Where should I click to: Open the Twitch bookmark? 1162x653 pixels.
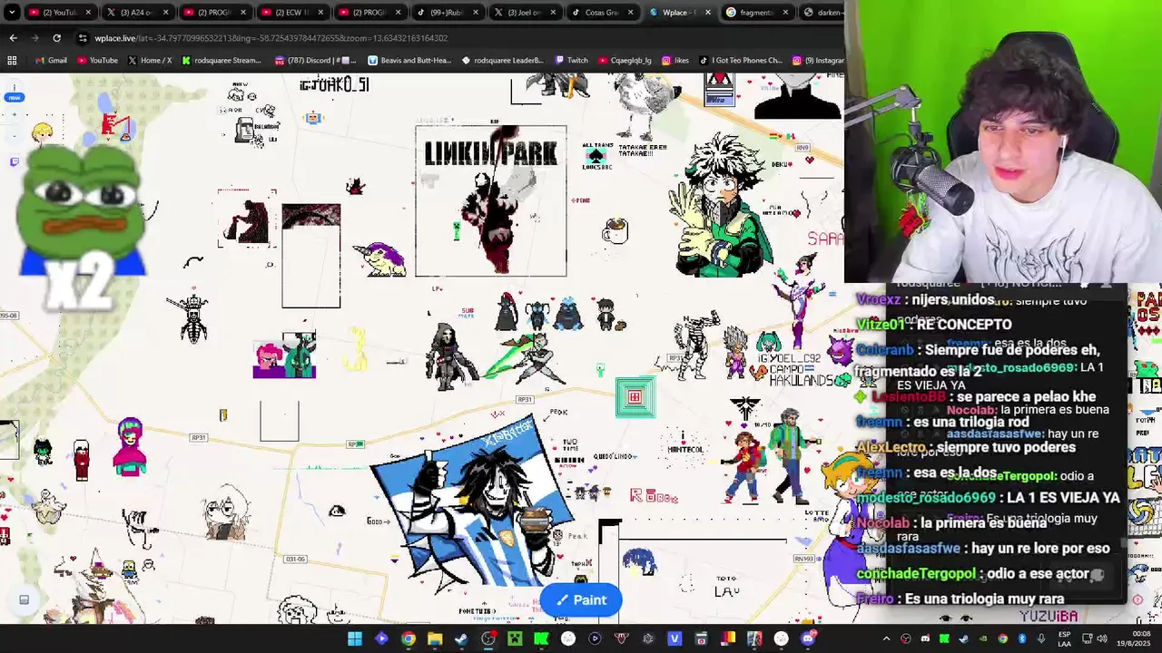click(571, 60)
